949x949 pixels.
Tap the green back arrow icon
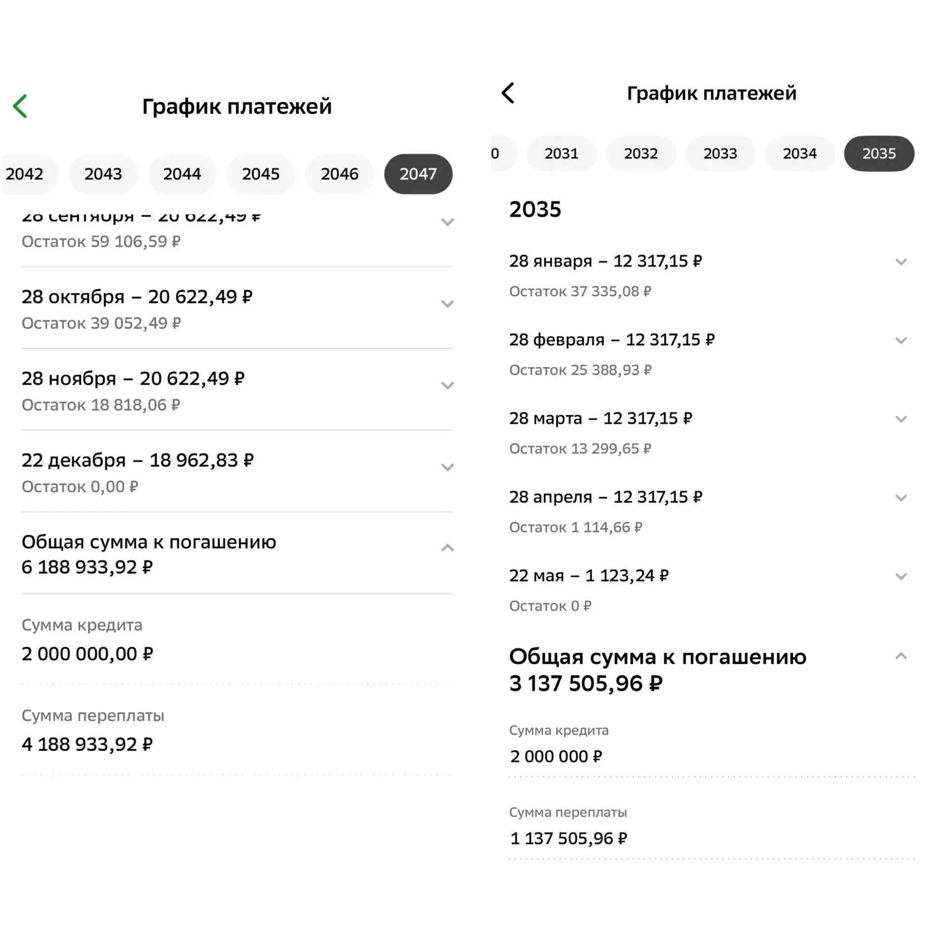[x=20, y=106]
